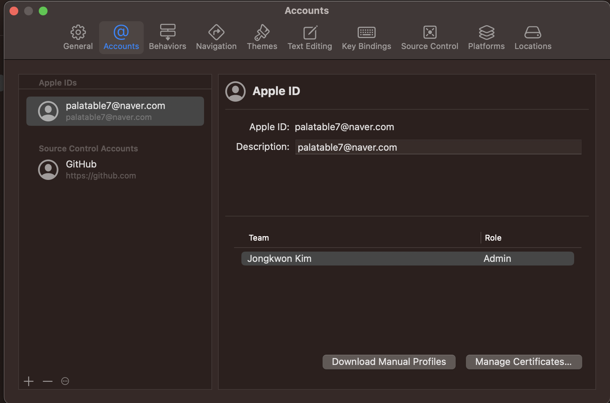Select the Jongkwon Kim team row
This screenshot has height=403, width=610.
(407, 259)
